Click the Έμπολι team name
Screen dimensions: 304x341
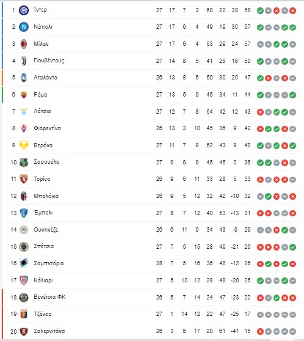[43, 213]
